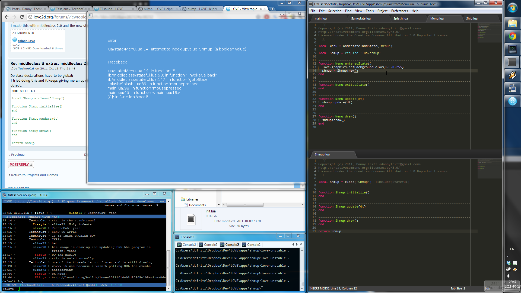Go to the Previous topic link
Screen dimensions: 521x293
coord(18,155)
